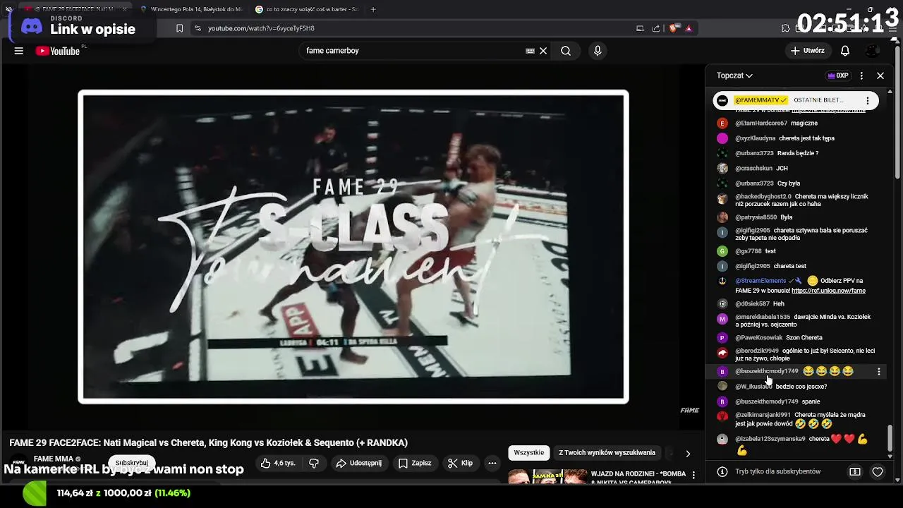The width and height of the screenshot is (903, 508).
Task: Like the video with thumbs up
Action: coord(277,463)
